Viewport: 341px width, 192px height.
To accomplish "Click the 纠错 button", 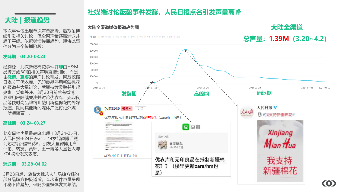I will 140,108.
